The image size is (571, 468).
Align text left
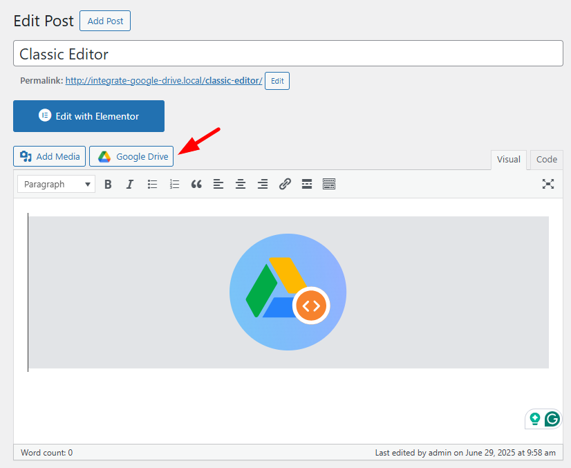coord(218,185)
